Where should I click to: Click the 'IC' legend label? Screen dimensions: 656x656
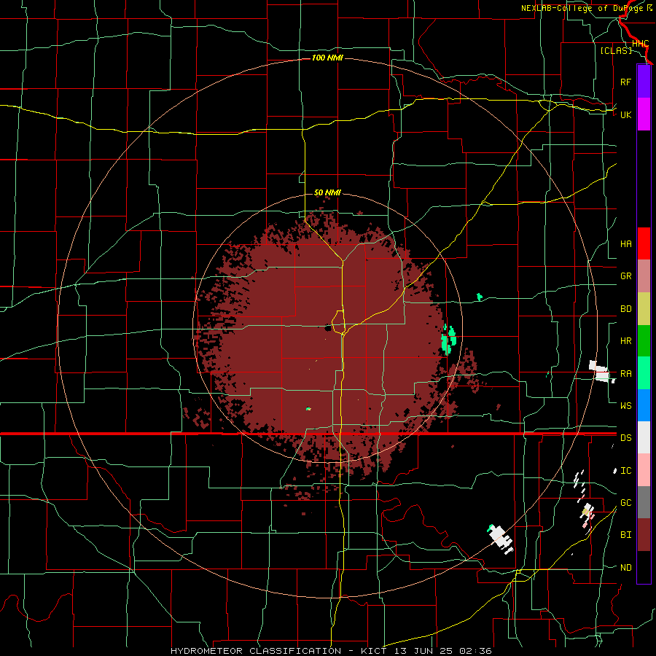(x=625, y=471)
